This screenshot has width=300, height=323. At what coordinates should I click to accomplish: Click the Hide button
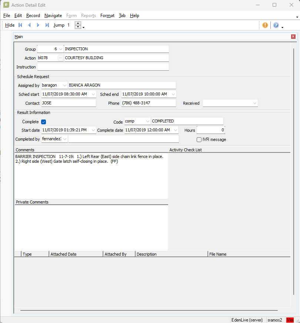point(10,25)
